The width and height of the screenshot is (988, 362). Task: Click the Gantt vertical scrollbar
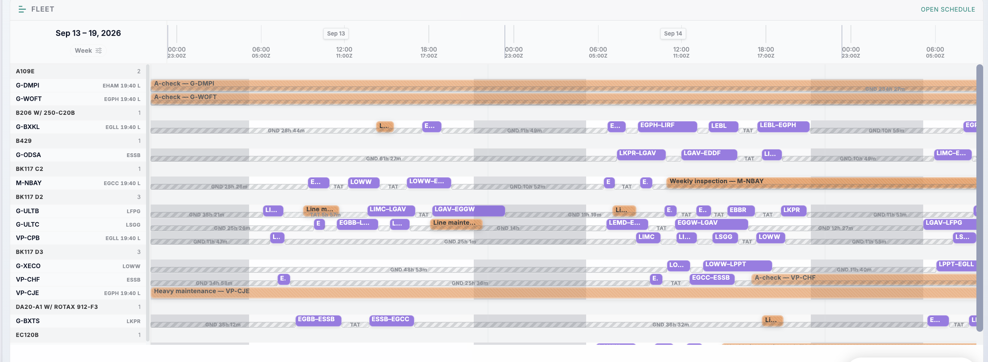(979, 198)
